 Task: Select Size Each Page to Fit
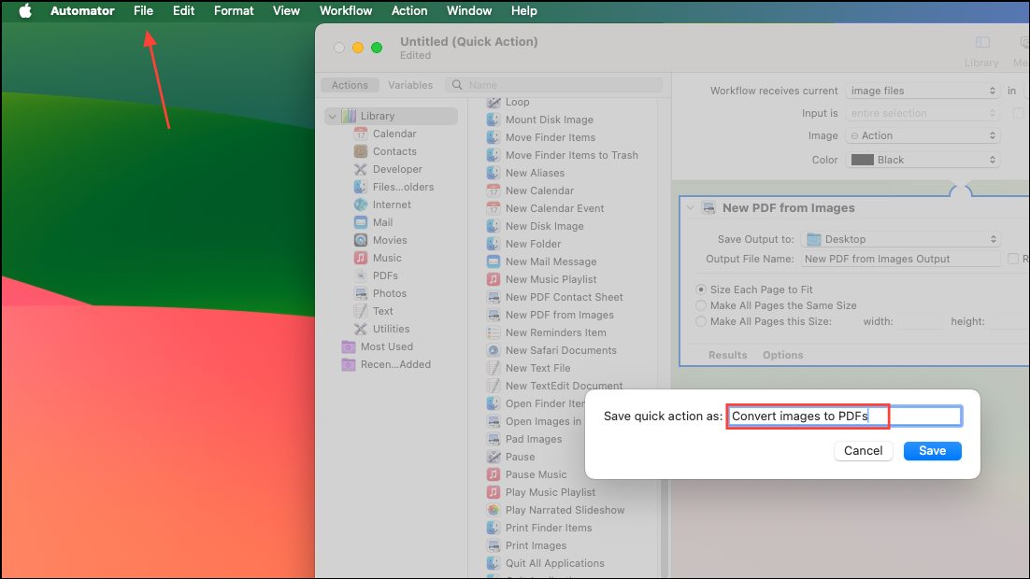click(x=701, y=289)
